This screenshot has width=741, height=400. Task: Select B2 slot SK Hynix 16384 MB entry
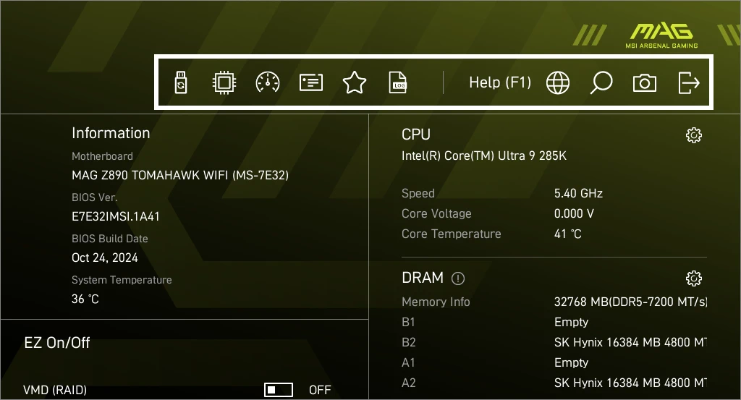tap(630, 342)
